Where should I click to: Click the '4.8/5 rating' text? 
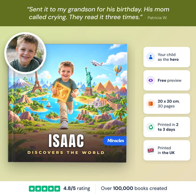click(77, 188)
